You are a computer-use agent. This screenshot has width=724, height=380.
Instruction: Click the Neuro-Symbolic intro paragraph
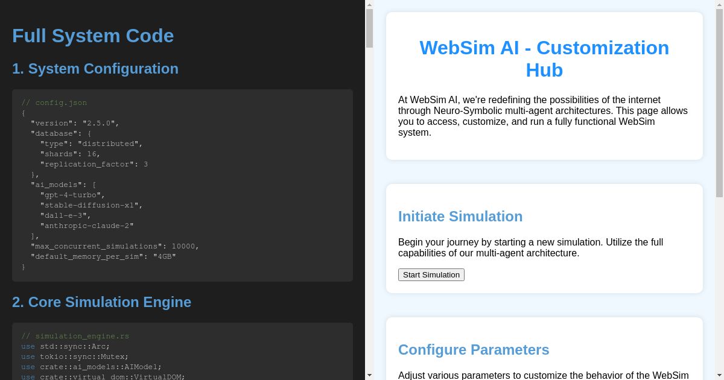tap(542, 116)
